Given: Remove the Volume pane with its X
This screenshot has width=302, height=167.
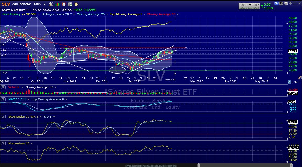Looking at the screenshot, I should [x=3, y=87].
